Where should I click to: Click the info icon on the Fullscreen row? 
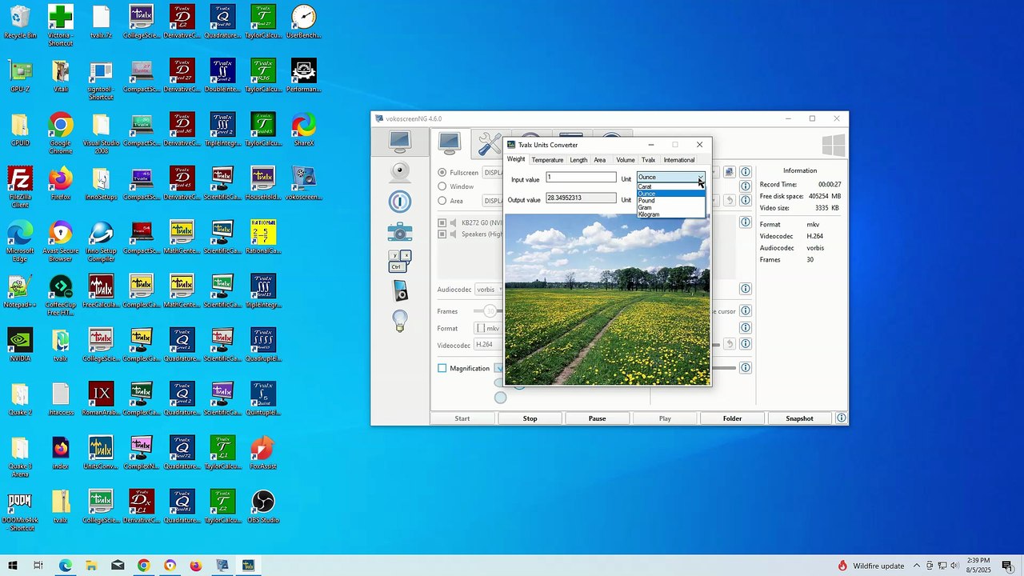[745, 172]
